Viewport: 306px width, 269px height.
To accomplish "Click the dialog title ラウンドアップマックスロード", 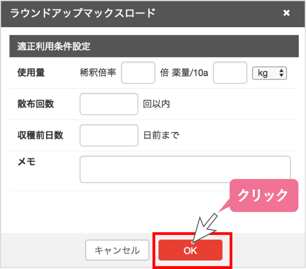I will (x=83, y=13).
